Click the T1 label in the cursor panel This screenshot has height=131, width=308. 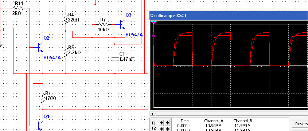[x=154, y=123]
